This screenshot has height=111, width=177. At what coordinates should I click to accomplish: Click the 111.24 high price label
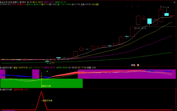166,7
